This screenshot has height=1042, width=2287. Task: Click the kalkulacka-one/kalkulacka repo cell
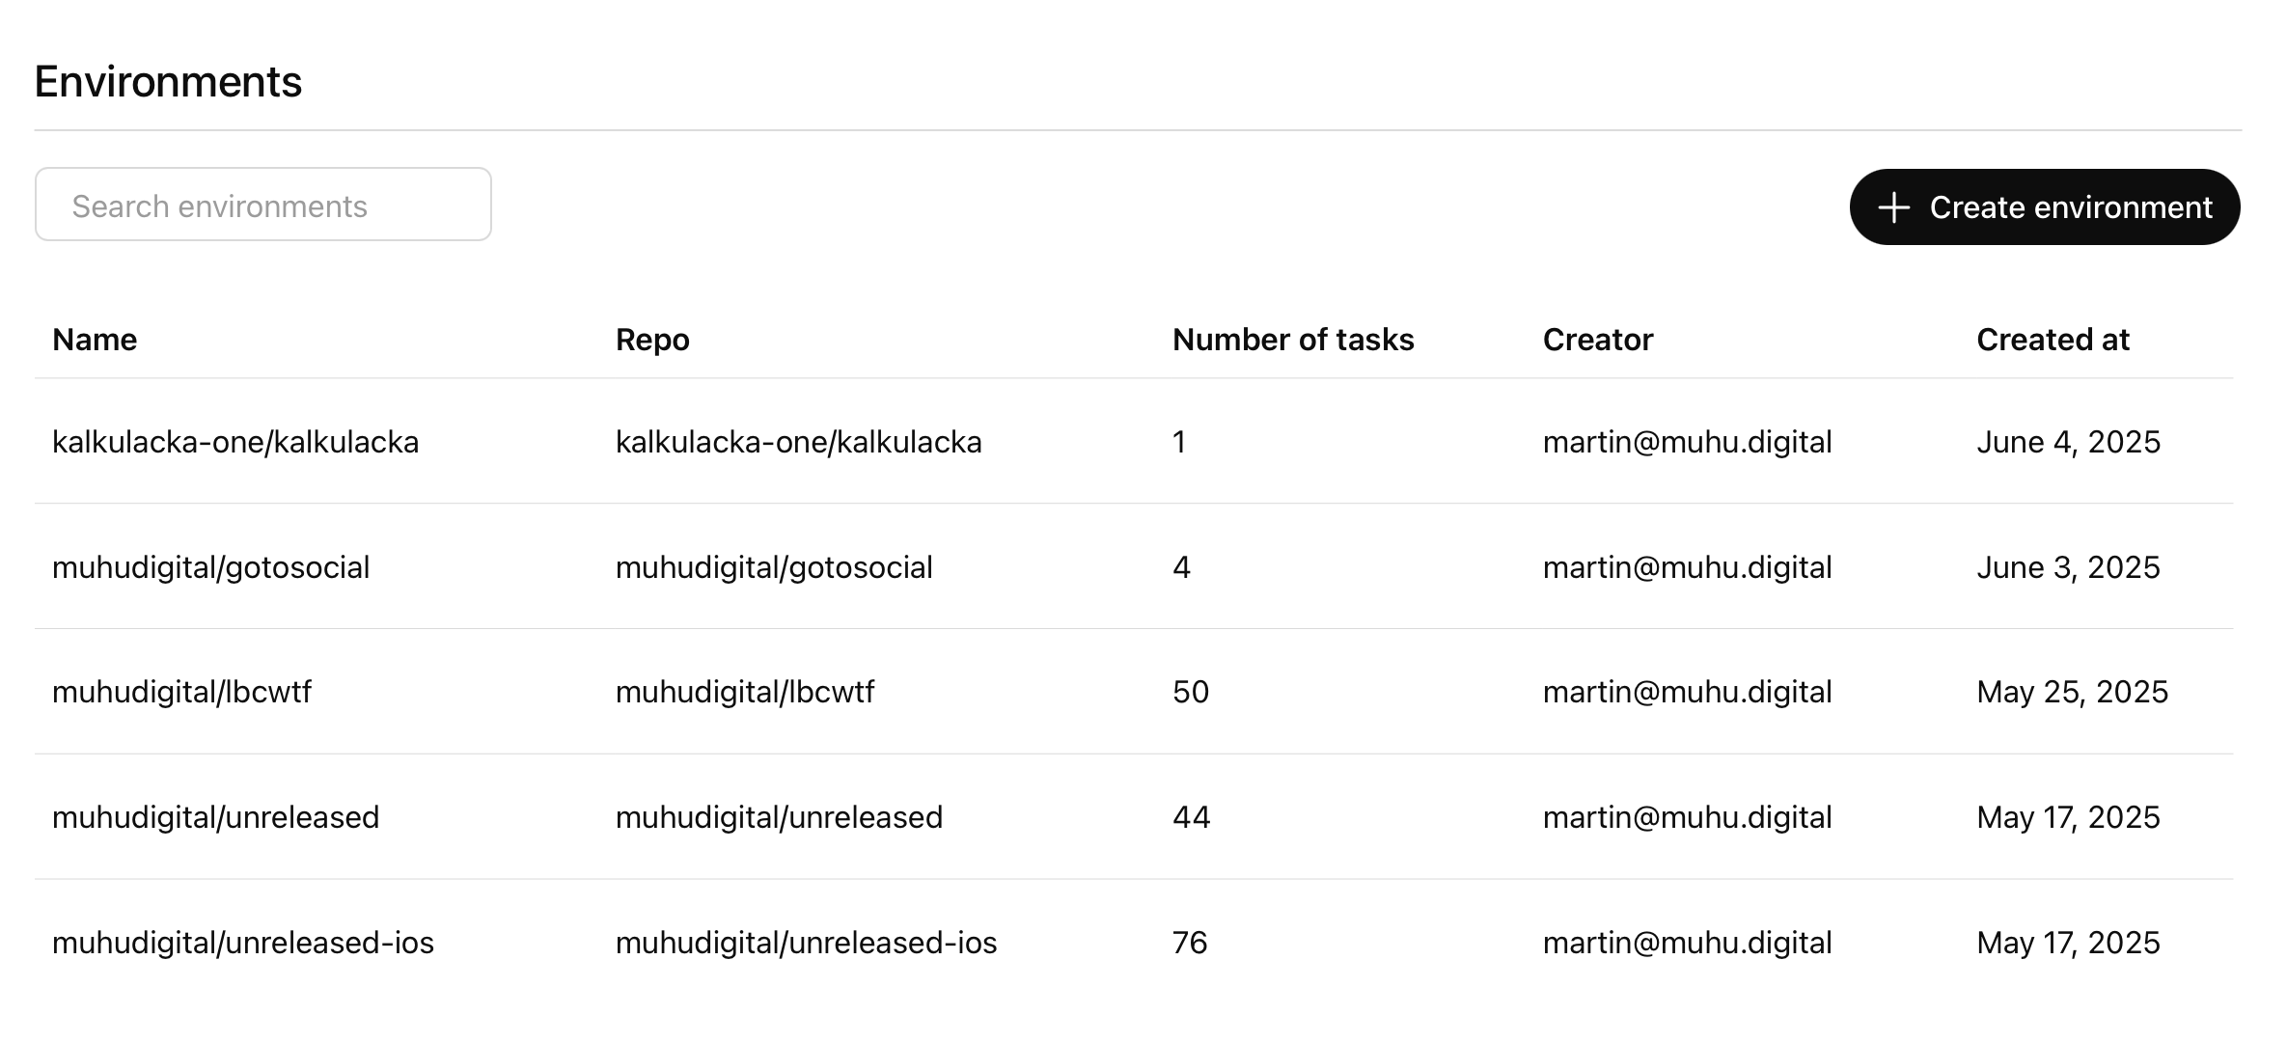point(798,442)
